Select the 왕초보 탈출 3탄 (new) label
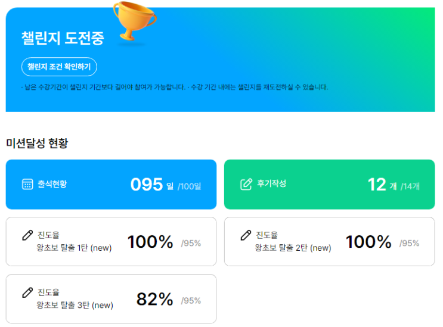 [75, 305]
